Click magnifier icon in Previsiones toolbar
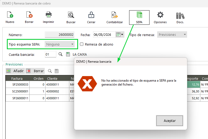 tap(50, 71)
